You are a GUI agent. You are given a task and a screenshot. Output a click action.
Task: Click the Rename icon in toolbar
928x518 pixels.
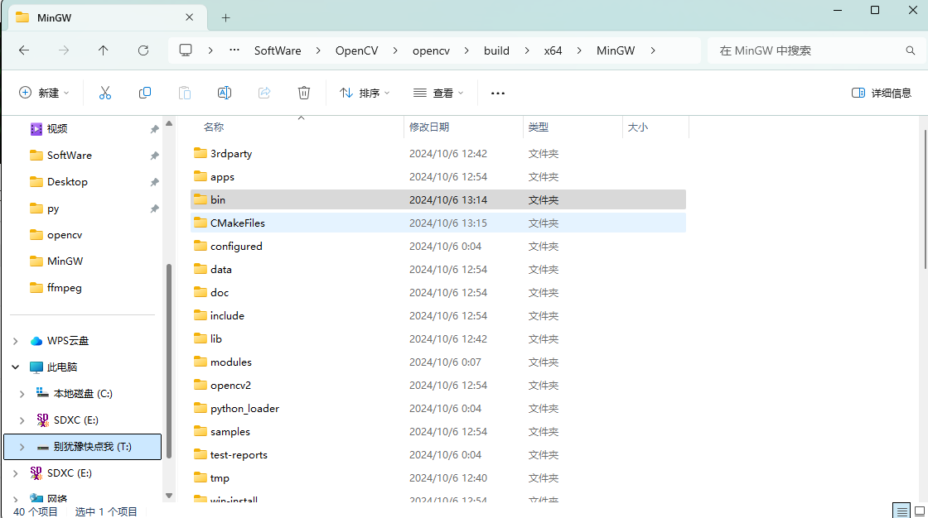pos(225,94)
